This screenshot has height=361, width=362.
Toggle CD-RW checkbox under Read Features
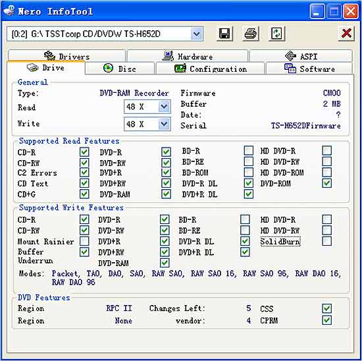84,163
